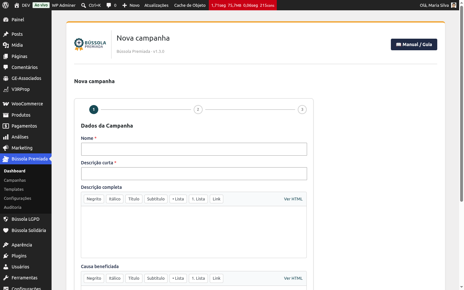Click the plus icon for Novo

pyautogui.click(x=125, y=5)
